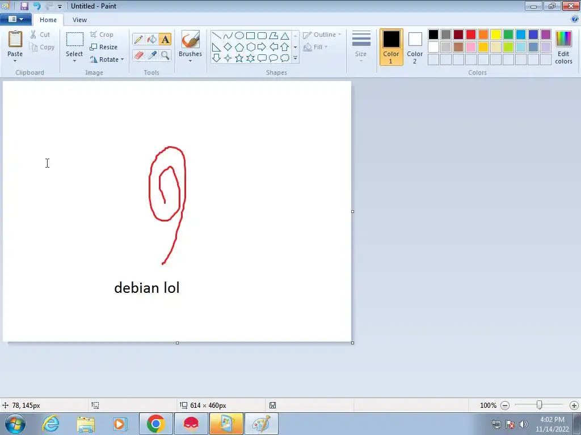Open the Brushes dropdown arrow
This screenshot has height=435, width=581.
[190, 61]
